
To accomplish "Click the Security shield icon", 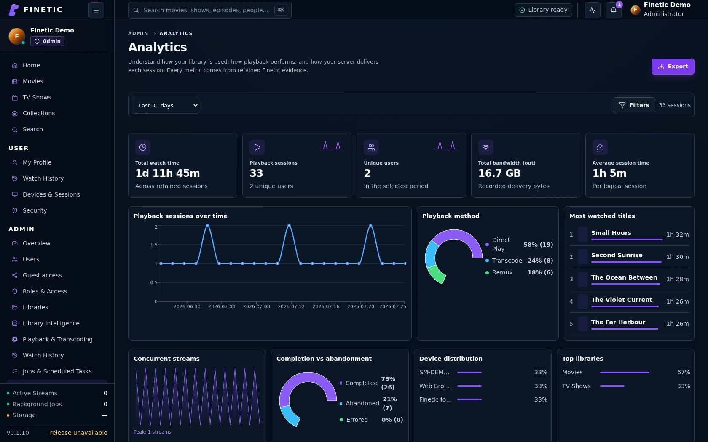I will 15,210.
